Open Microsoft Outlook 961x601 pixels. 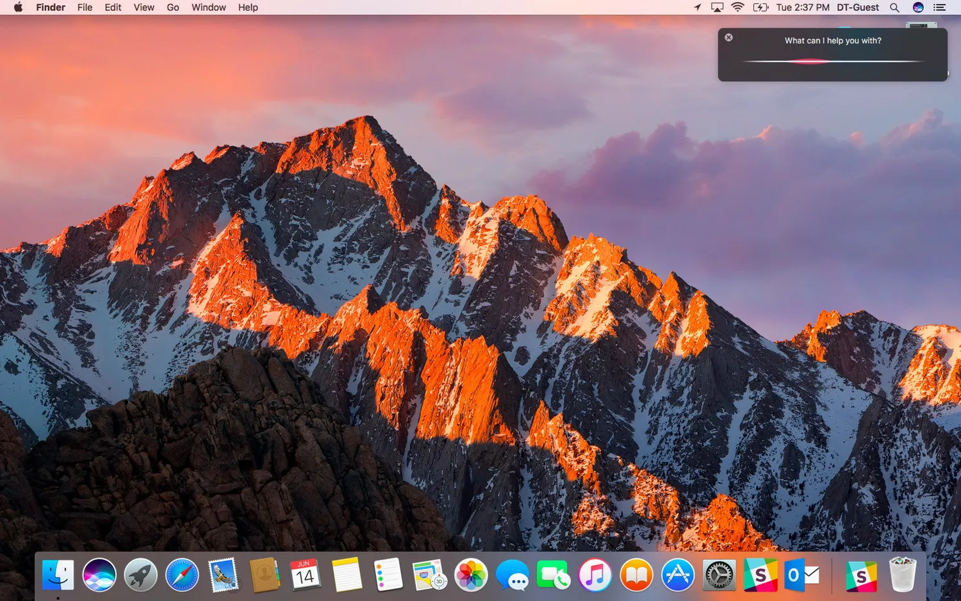(x=801, y=575)
